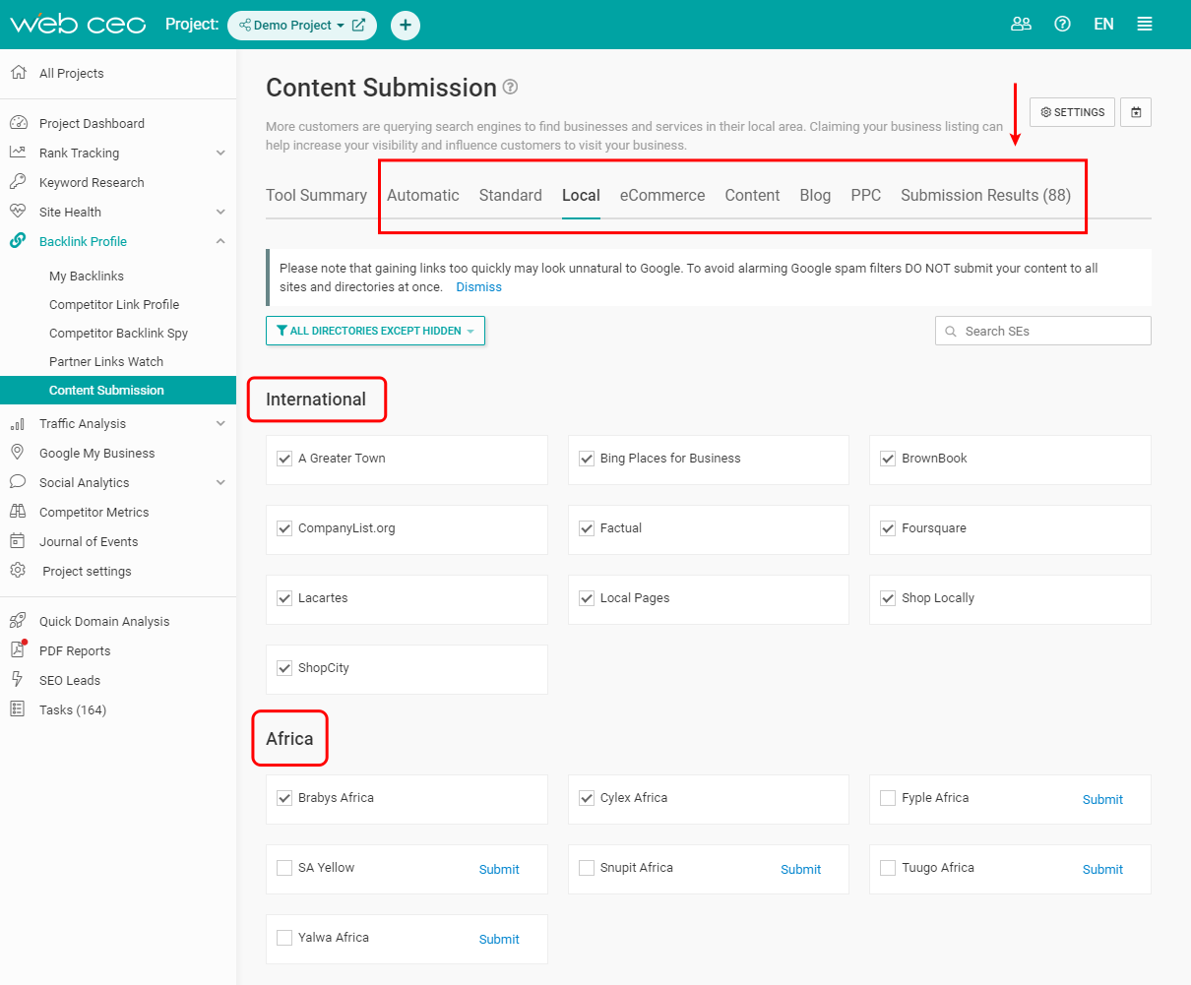Submit to Yalwa Africa
Screen dimensions: 1191x985
pos(499,939)
